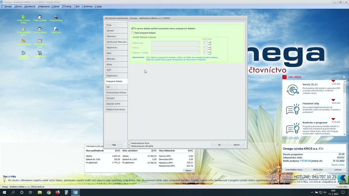Viewport: 349px width, 196px height.
Task: Show hidden system tray icons
Action: [312, 192]
